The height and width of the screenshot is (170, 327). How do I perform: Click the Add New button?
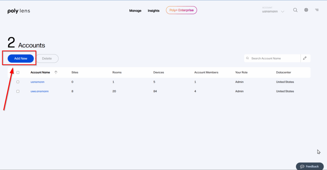[21, 59]
